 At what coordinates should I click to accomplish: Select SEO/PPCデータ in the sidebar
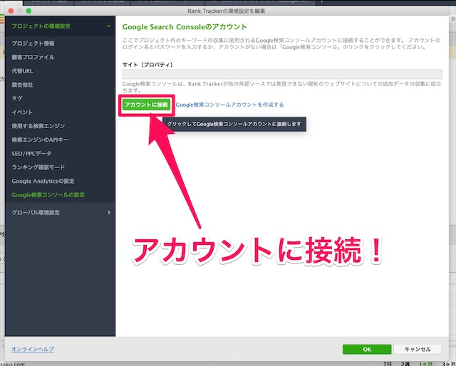coord(31,153)
